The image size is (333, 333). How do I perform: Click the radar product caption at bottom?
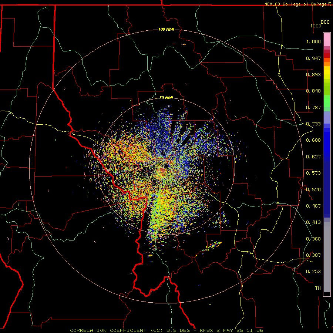pyautogui.click(x=166, y=330)
